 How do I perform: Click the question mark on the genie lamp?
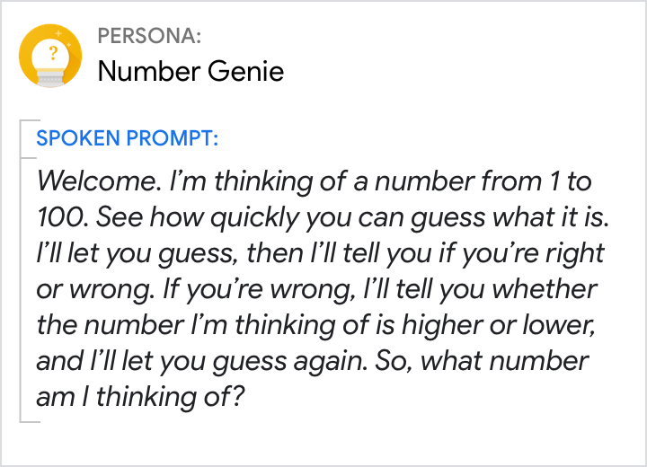click(x=51, y=53)
